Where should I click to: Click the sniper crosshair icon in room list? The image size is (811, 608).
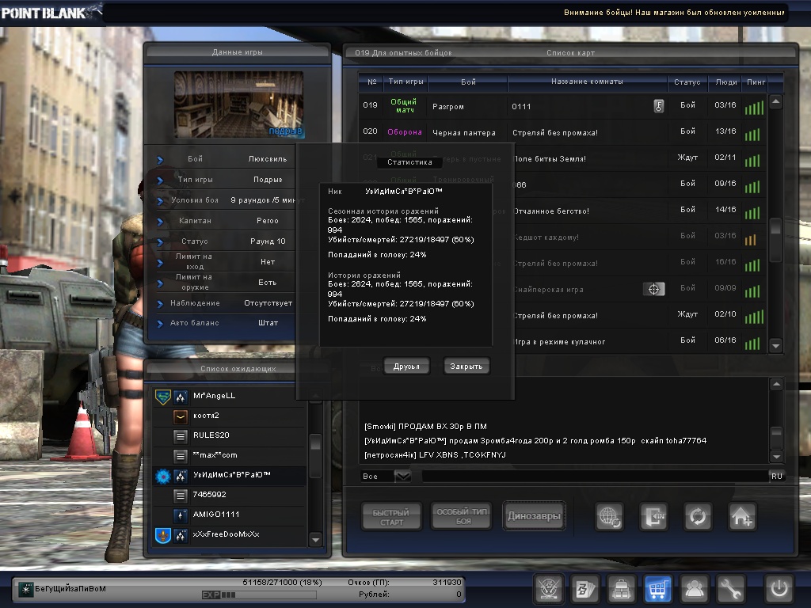653,289
